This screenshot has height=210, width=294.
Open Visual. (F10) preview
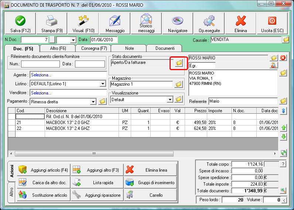pyautogui.click(x=83, y=24)
